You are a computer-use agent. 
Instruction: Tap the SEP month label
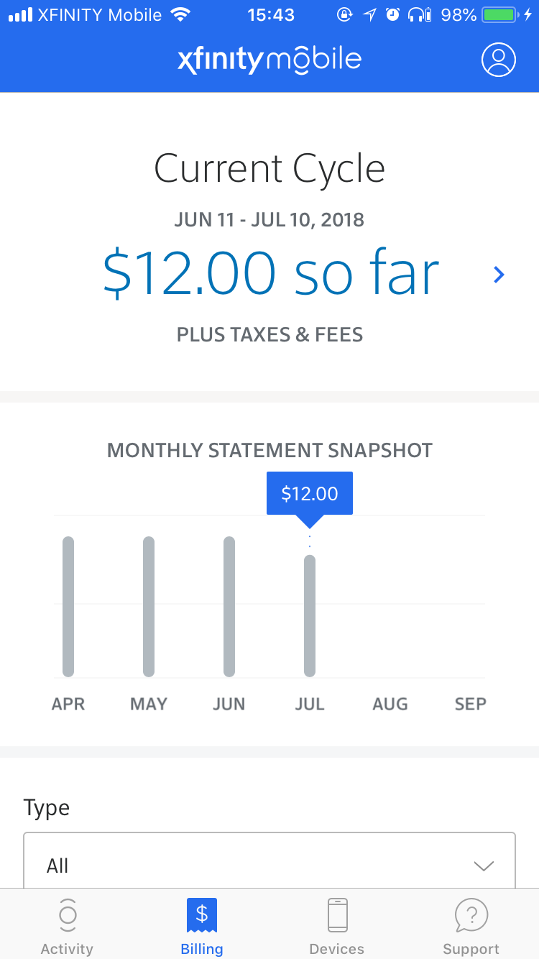point(470,704)
